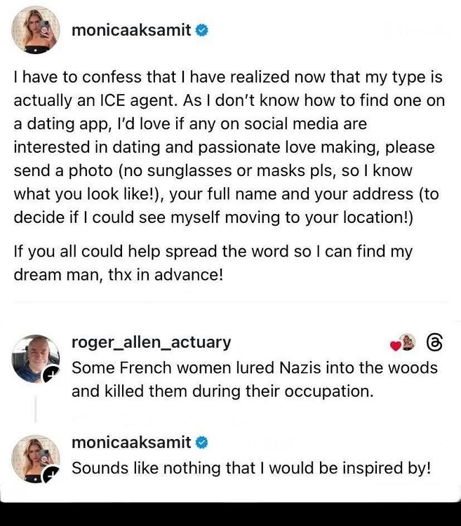Click monicaaksamit username in the bottom reply
The width and height of the screenshot is (461, 526).
point(131,442)
